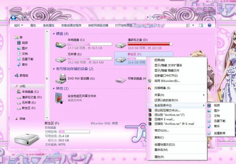Choose 复制(C) menu entry
This screenshot has width=236, height=164.
coord(177,137)
